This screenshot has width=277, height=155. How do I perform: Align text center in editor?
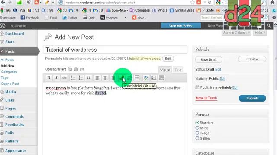[105, 78]
